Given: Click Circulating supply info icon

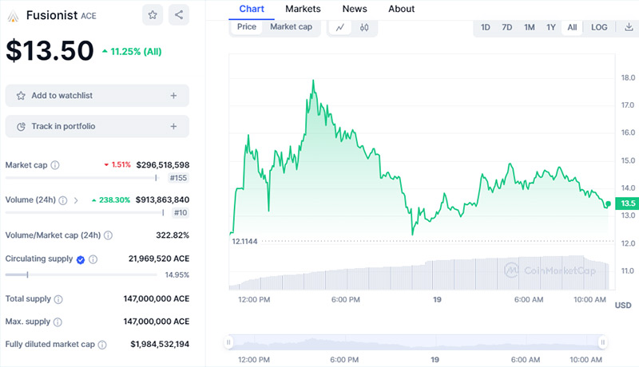Looking at the screenshot, I should point(93,259).
